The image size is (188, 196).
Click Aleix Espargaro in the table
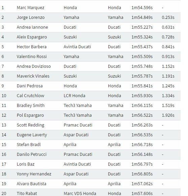(32, 37)
